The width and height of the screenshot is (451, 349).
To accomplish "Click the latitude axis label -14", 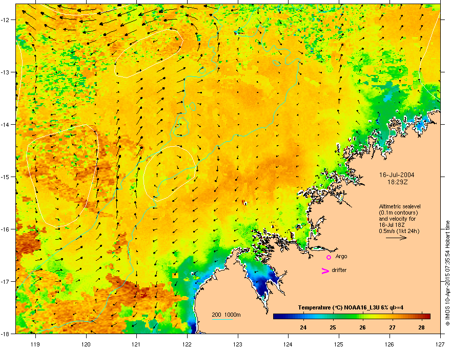I will click(x=6, y=124).
